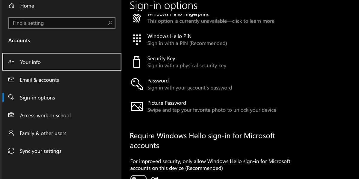
Task: Click the Email & accounts envelope icon
Action: (x=11, y=80)
